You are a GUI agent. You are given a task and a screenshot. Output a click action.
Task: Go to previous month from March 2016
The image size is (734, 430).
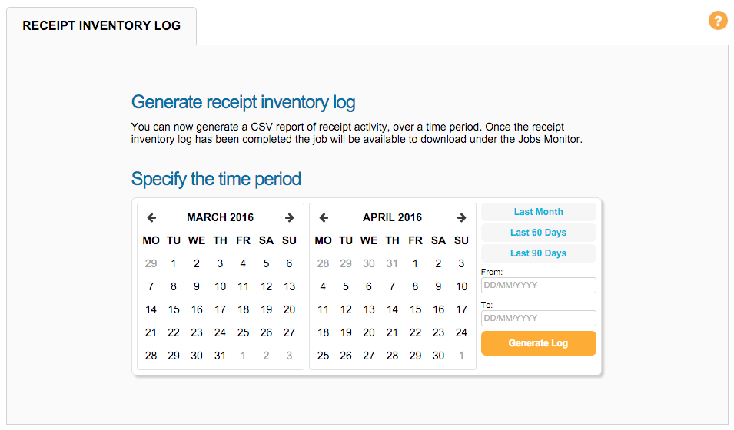coord(151,217)
